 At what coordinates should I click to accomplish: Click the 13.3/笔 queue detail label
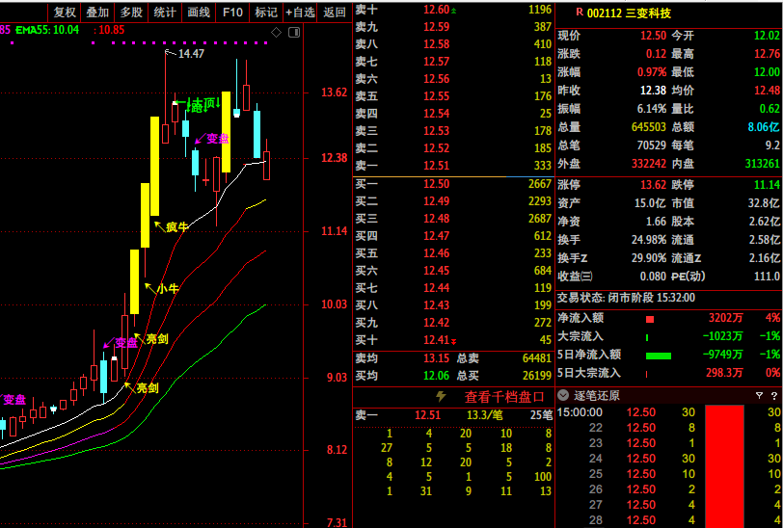[484, 415]
